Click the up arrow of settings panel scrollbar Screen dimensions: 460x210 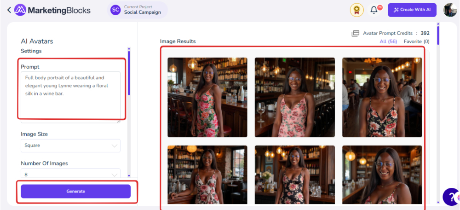[x=129, y=49]
